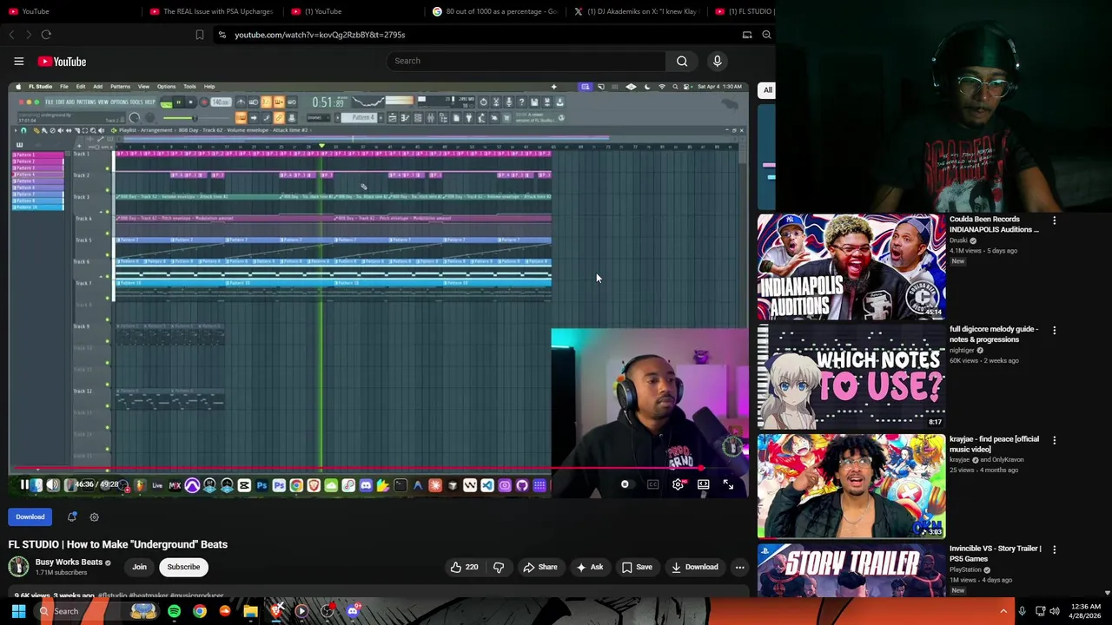Open options menu for full digicore melody guide
Image resolution: width=1112 pixels, height=625 pixels.
(x=1054, y=330)
